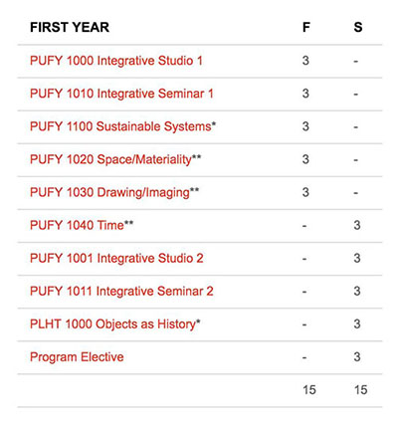Viewport: 398px width, 424px height.
Task: Click fall credits for Sustainable Systems
Action: point(305,126)
